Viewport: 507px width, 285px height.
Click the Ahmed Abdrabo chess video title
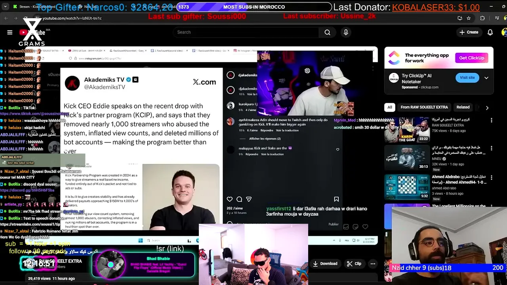click(x=459, y=180)
